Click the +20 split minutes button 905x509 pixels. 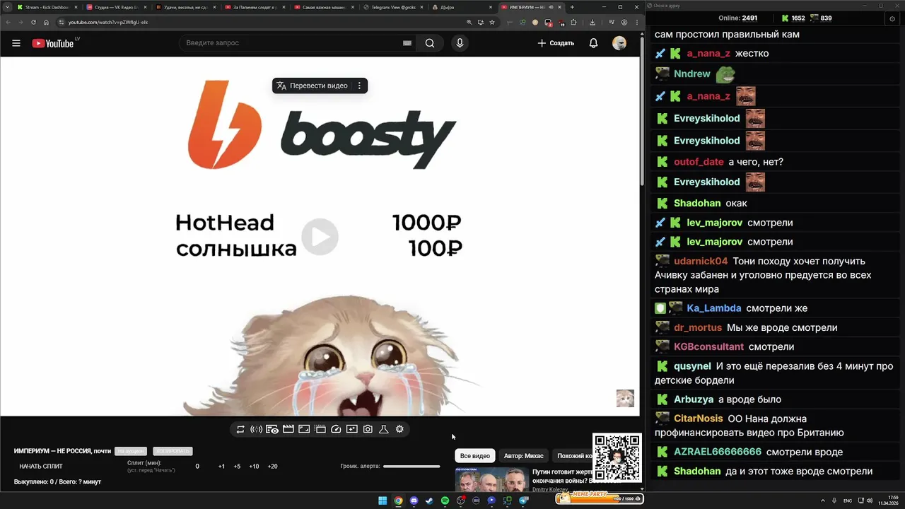point(272,467)
